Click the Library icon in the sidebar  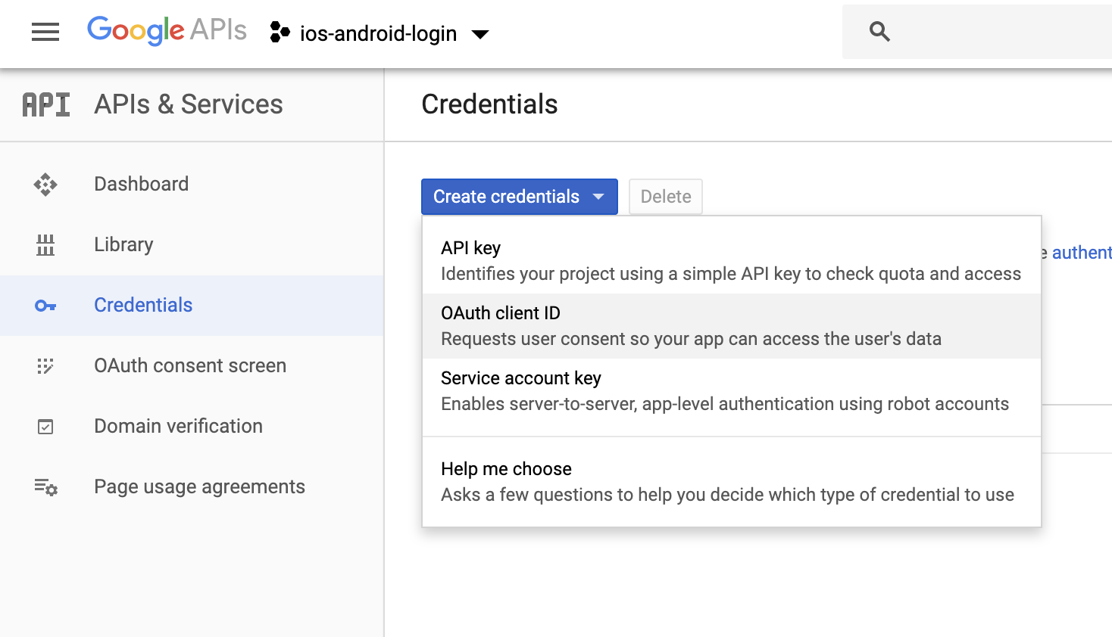click(x=45, y=245)
